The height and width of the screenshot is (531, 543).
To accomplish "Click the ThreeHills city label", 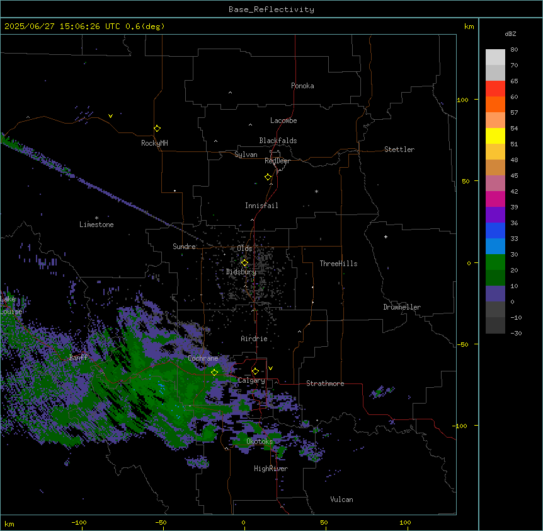I will pyautogui.click(x=338, y=264).
